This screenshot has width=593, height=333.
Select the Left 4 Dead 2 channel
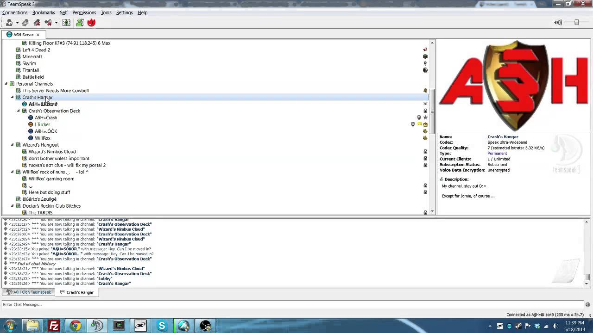pyautogui.click(x=36, y=50)
